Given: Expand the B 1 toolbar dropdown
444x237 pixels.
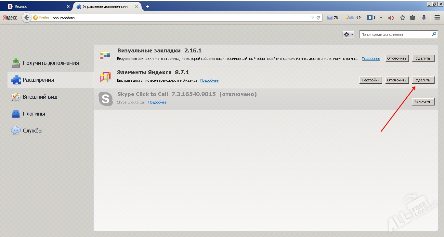Looking at the screenshot, I should click(381, 18).
